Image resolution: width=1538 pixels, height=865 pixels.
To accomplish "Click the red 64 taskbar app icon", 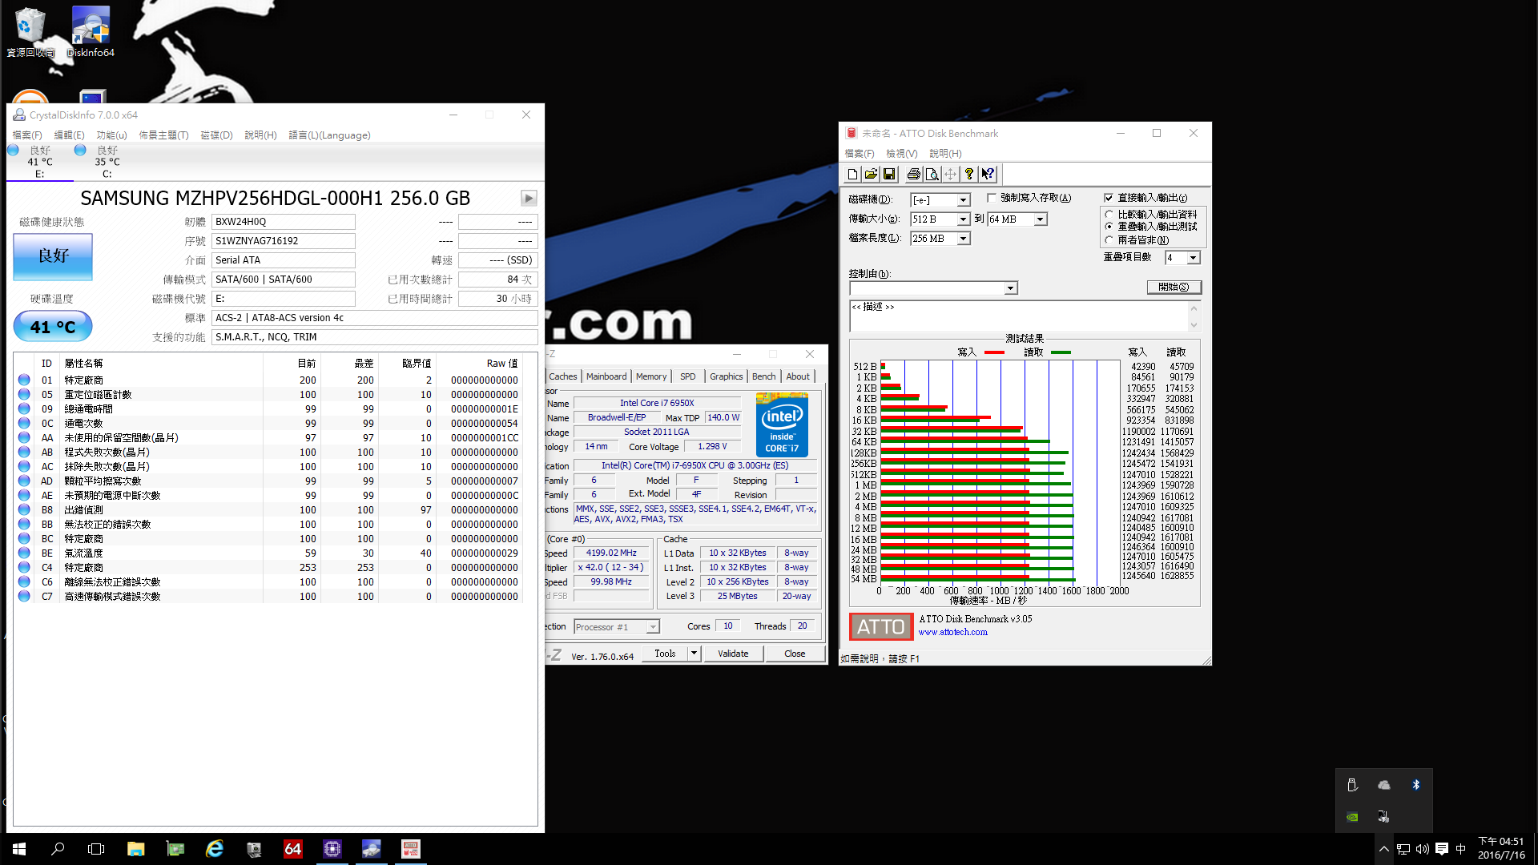I will (293, 849).
